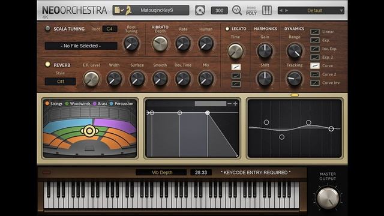The height and width of the screenshot is (216, 384).
Task: Go to previous preset arrow
Action: pyautogui.click(x=281, y=11)
